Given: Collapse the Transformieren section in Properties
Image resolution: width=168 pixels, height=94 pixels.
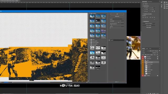Looking at the screenshot, I should point(143,6).
